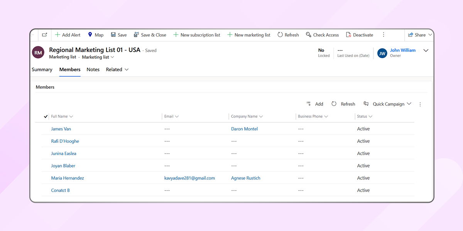Deactivate this marketing list
The image size is (463, 231).
point(360,35)
